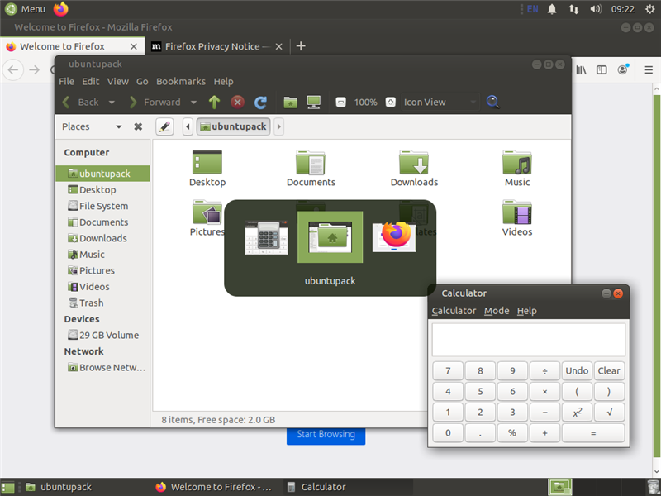
Task: Show previous path segments arrow
Action: point(188,126)
